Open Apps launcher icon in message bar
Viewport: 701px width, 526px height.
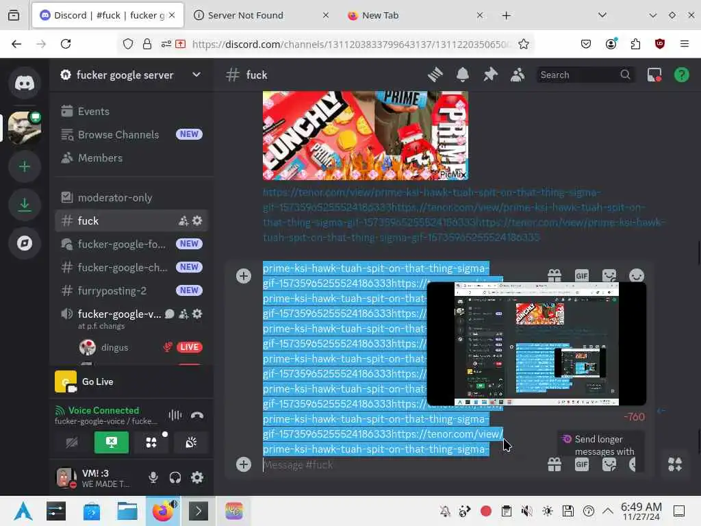pyautogui.click(x=674, y=465)
